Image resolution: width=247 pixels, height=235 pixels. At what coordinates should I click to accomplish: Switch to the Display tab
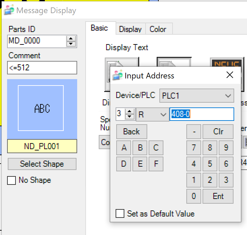click(x=130, y=29)
